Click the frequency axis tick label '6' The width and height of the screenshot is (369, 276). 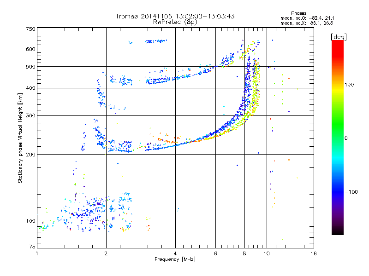215,253
